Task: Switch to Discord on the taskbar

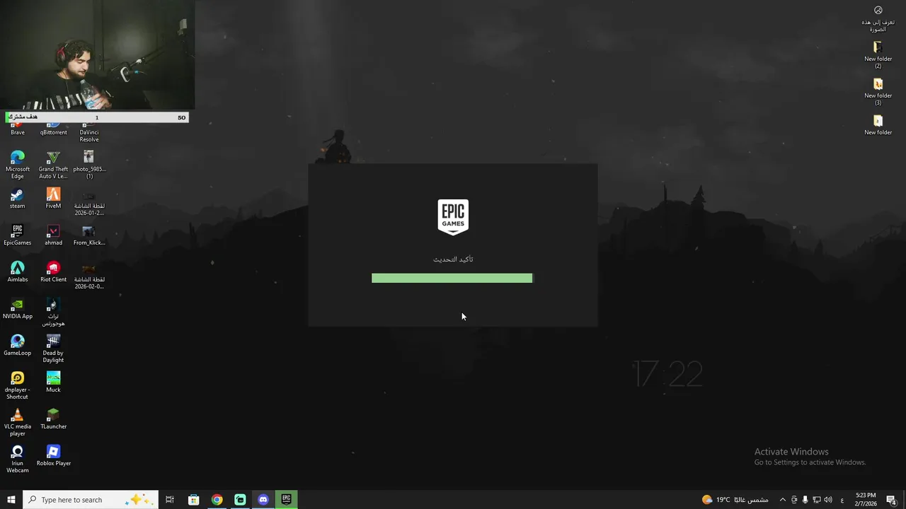Action: point(263,500)
